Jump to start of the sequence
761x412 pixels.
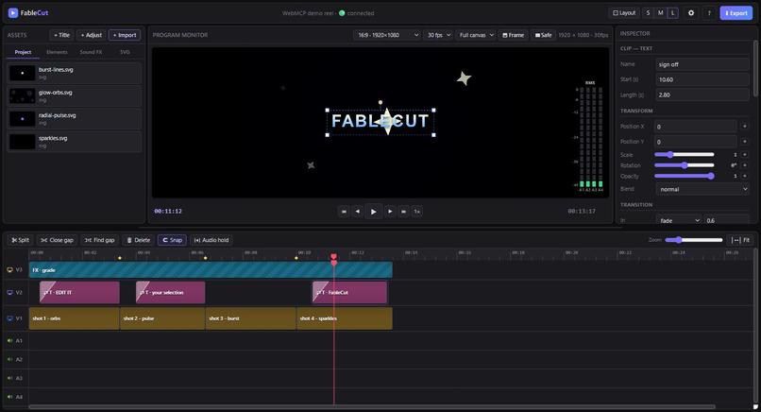point(344,212)
